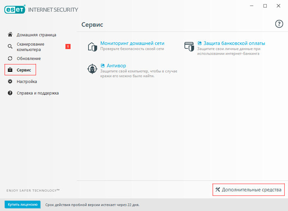The width and height of the screenshot is (288, 211).
Task: Go to the Настройка menu item
Action: [x=27, y=82]
